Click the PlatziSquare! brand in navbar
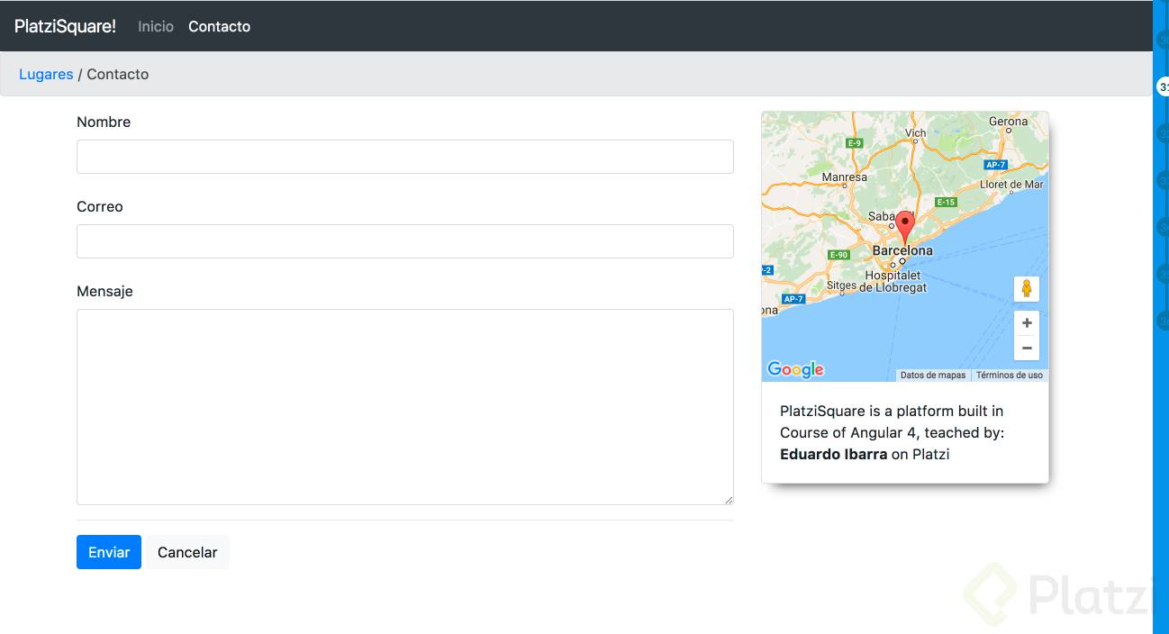Viewport: 1169px width, 634px height. [x=65, y=26]
